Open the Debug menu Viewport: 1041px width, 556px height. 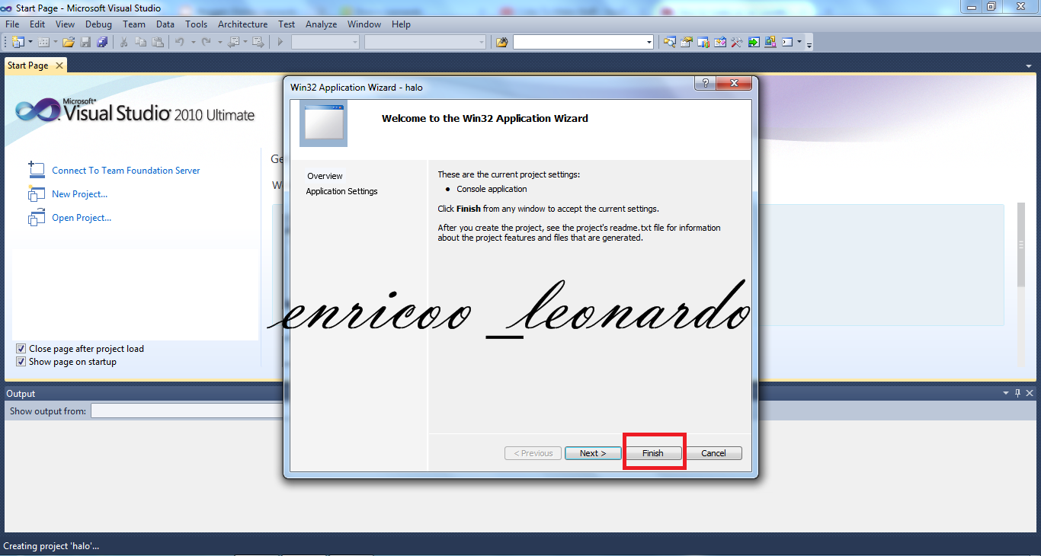pyautogui.click(x=98, y=24)
